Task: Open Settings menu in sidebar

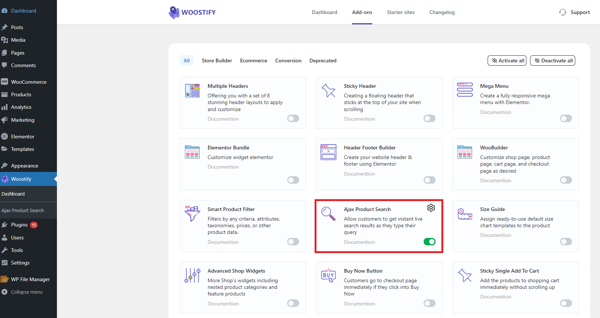Action: 28,263
